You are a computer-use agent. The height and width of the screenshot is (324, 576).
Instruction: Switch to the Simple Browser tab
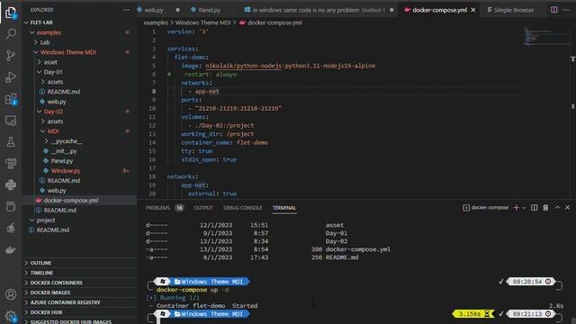pyautogui.click(x=514, y=10)
